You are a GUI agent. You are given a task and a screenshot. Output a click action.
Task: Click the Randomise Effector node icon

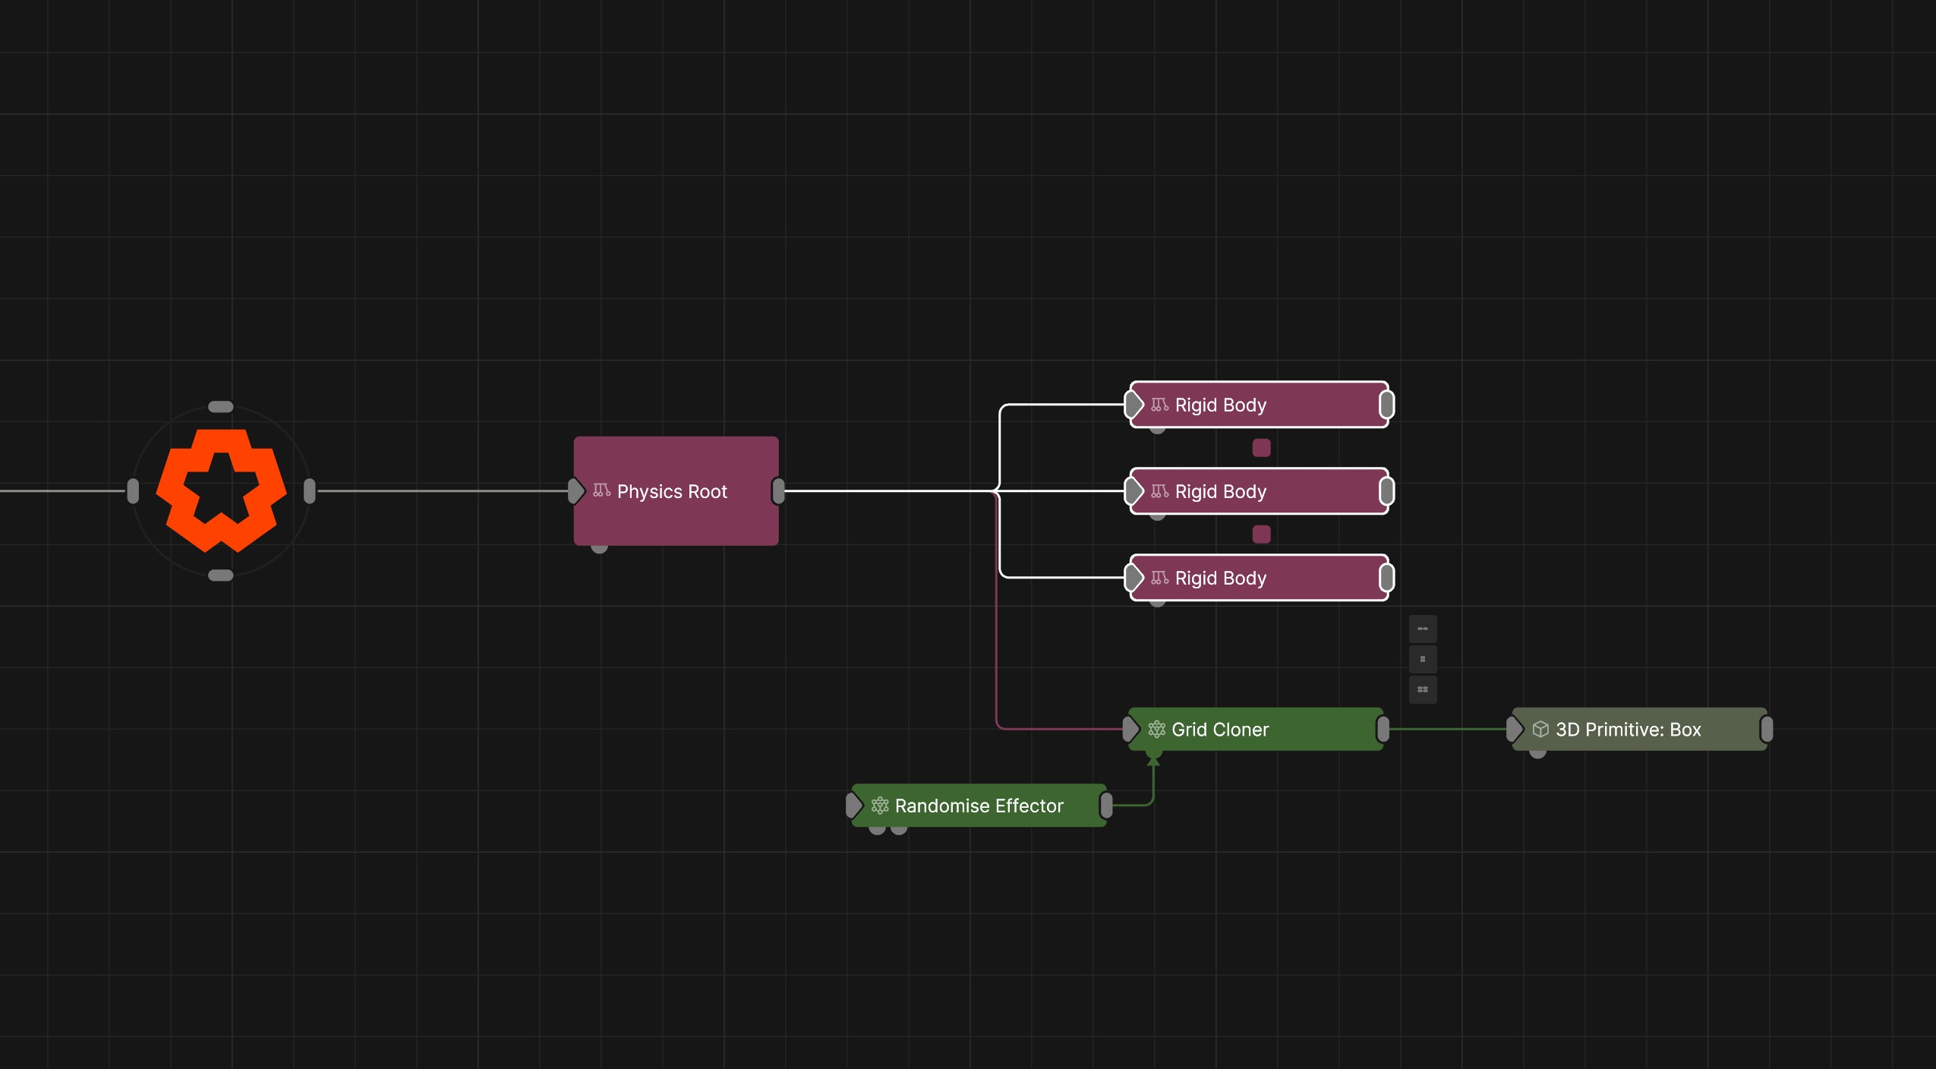(880, 805)
